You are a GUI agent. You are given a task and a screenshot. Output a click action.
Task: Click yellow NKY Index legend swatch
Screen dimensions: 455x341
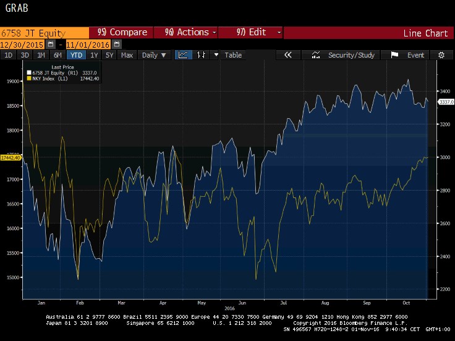pos(28,80)
